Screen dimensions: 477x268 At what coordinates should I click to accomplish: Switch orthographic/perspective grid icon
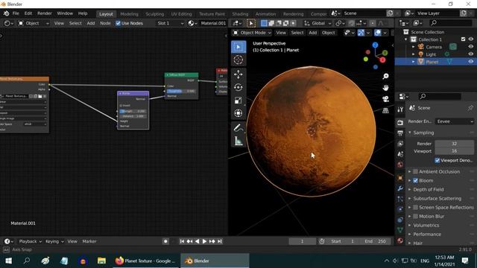click(x=385, y=111)
